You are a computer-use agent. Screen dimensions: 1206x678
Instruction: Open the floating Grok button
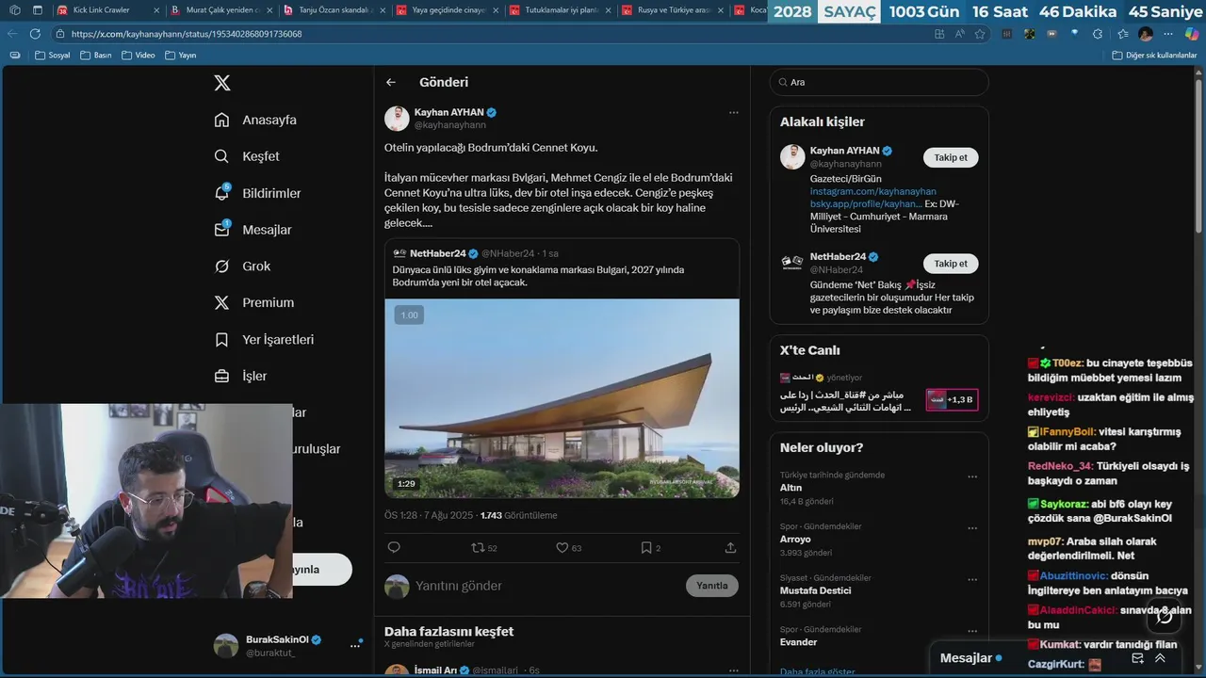click(1165, 617)
